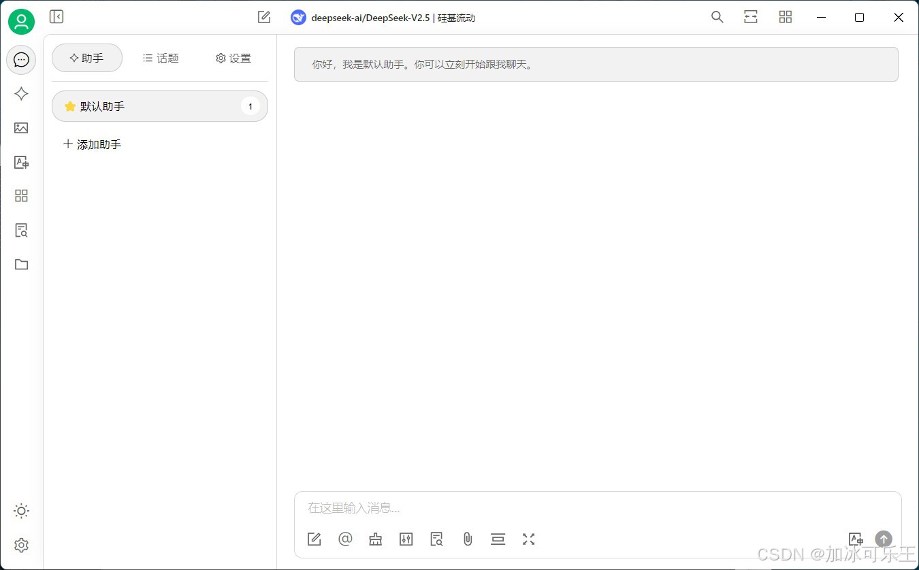Mention a model using the @ icon
The width and height of the screenshot is (919, 570).
[x=344, y=539]
